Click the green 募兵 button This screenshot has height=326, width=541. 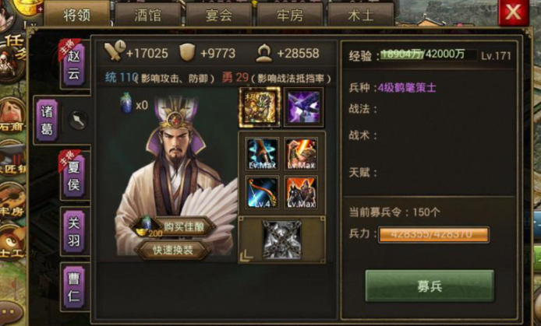430,286
